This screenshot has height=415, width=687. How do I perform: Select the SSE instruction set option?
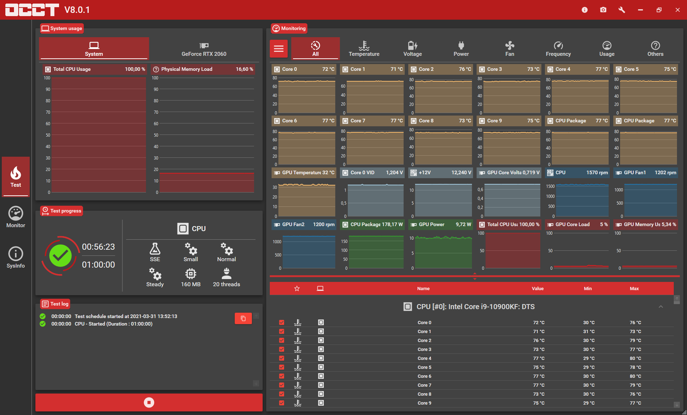[x=155, y=252]
